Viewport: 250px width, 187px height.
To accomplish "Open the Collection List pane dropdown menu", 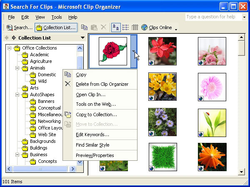I will pos(82,38).
